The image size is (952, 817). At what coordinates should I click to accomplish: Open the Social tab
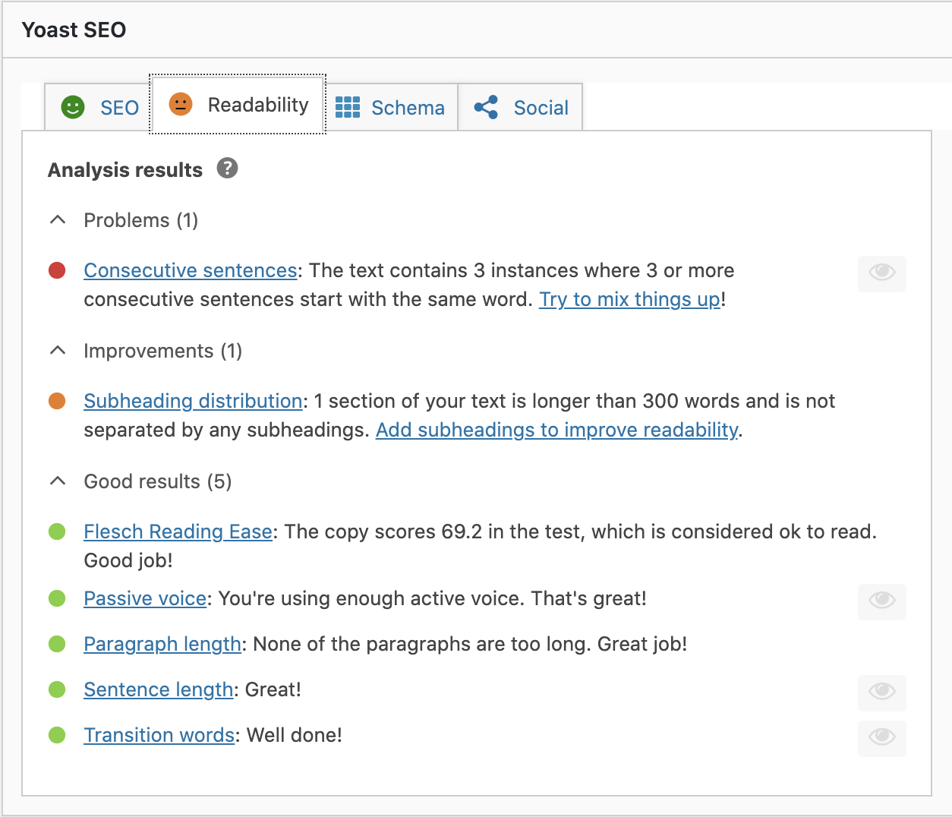pos(520,107)
